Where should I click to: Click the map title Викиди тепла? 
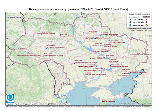pos(78,9)
